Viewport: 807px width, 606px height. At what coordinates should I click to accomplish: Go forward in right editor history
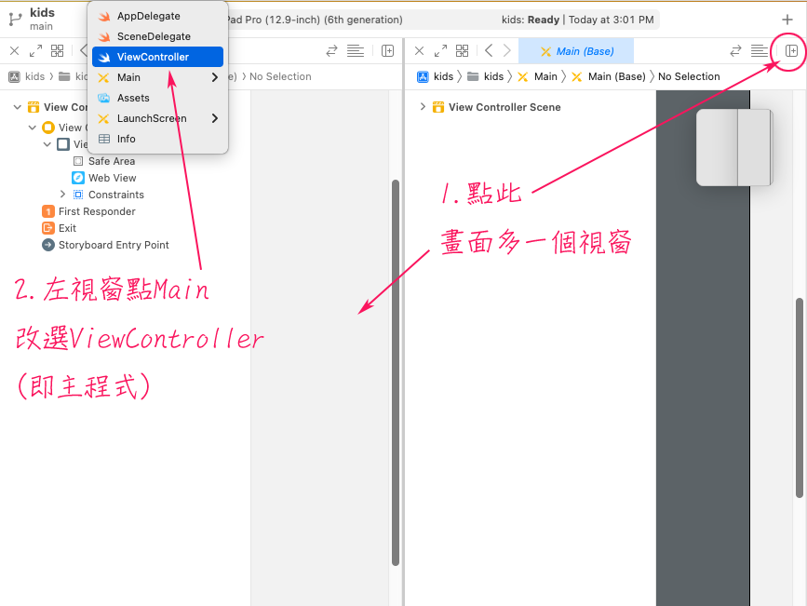point(507,50)
